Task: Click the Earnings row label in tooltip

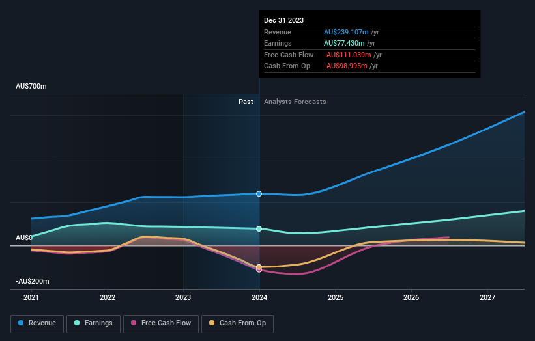Action: click(x=278, y=43)
